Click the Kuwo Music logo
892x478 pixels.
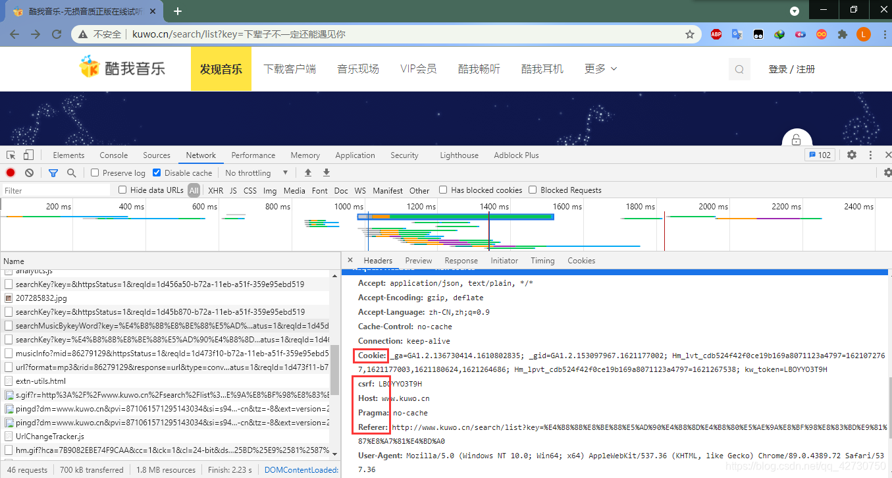tap(122, 67)
